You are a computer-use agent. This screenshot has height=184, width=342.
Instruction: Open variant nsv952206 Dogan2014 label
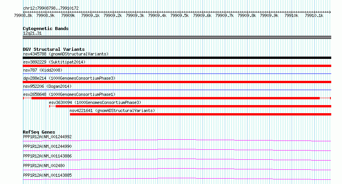click(47, 86)
